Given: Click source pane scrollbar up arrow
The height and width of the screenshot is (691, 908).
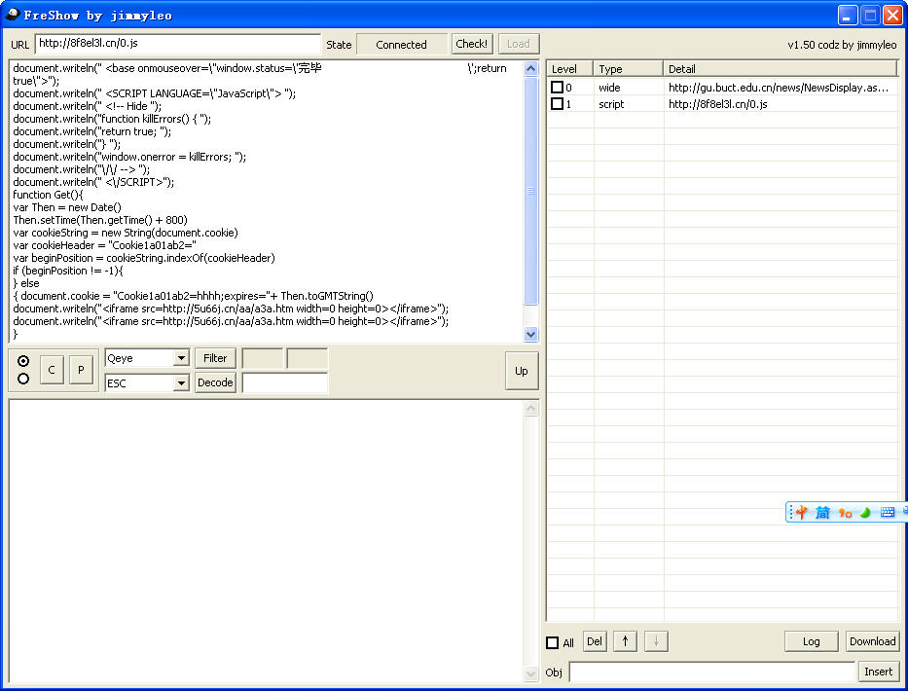Looking at the screenshot, I should 530,69.
